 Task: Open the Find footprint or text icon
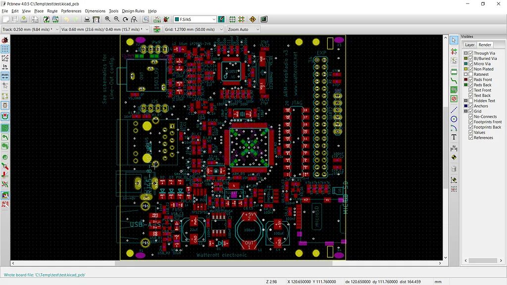click(146, 19)
